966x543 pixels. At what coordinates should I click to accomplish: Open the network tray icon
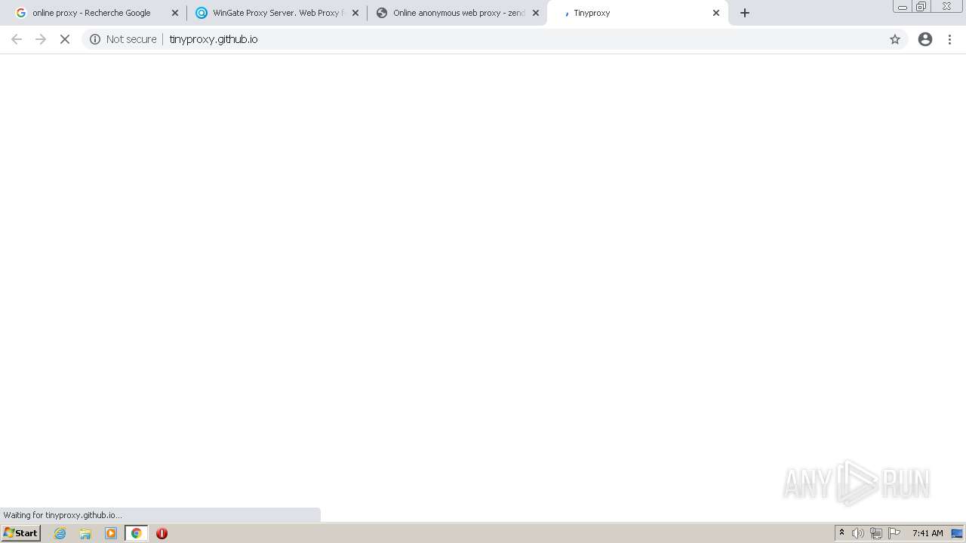[876, 533]
